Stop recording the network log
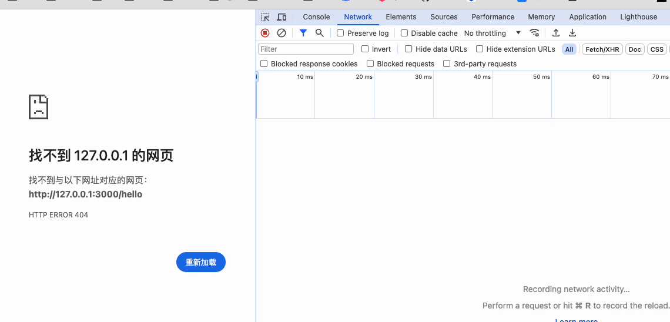 coord(265,33)
